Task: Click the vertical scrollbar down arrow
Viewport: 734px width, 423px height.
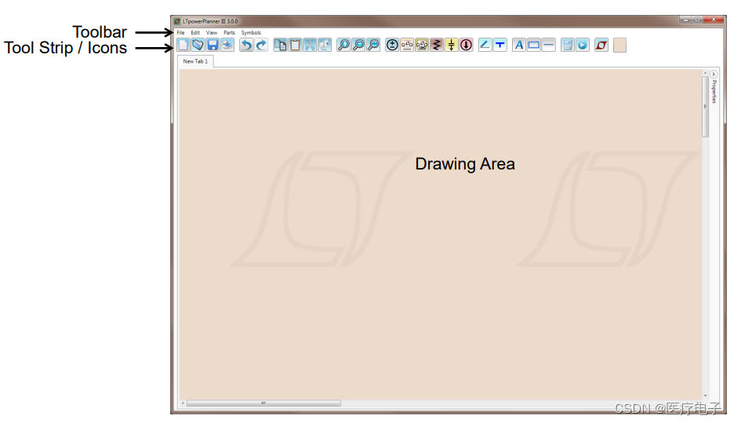Action: 705,396
